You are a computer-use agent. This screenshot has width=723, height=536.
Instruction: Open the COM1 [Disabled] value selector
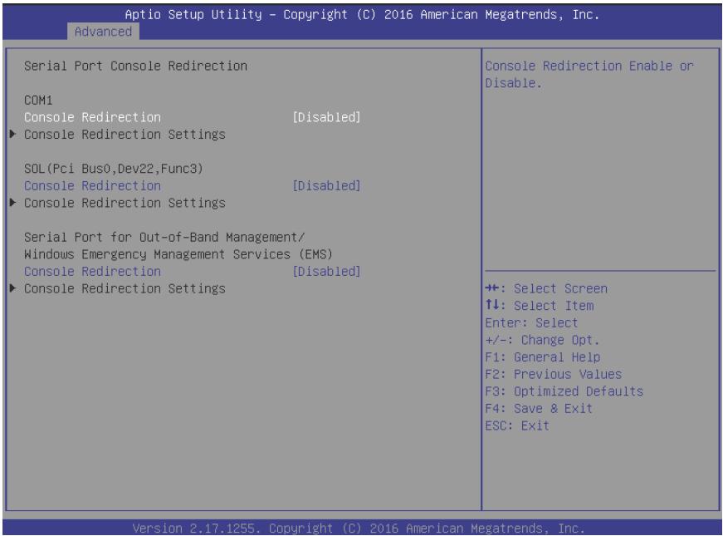pyautogui.click(x=326, y=117)
